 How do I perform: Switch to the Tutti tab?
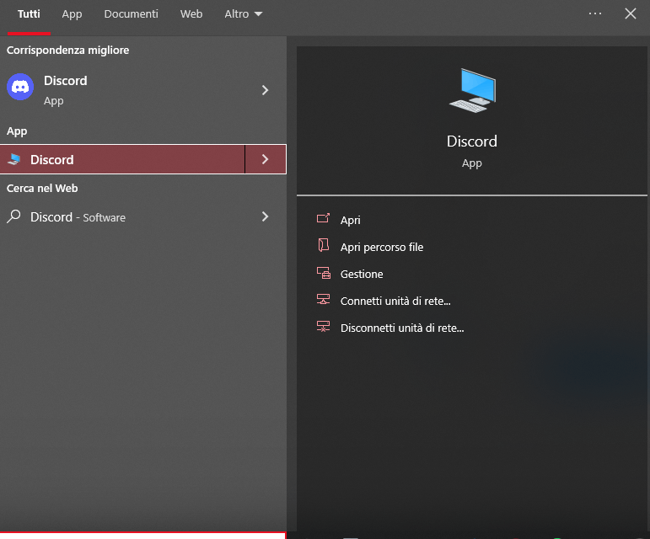(29, 14)
